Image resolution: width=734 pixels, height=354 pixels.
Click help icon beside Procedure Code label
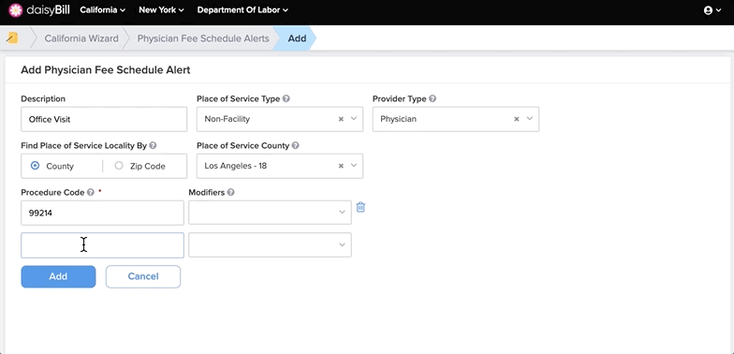pos(90,193)
